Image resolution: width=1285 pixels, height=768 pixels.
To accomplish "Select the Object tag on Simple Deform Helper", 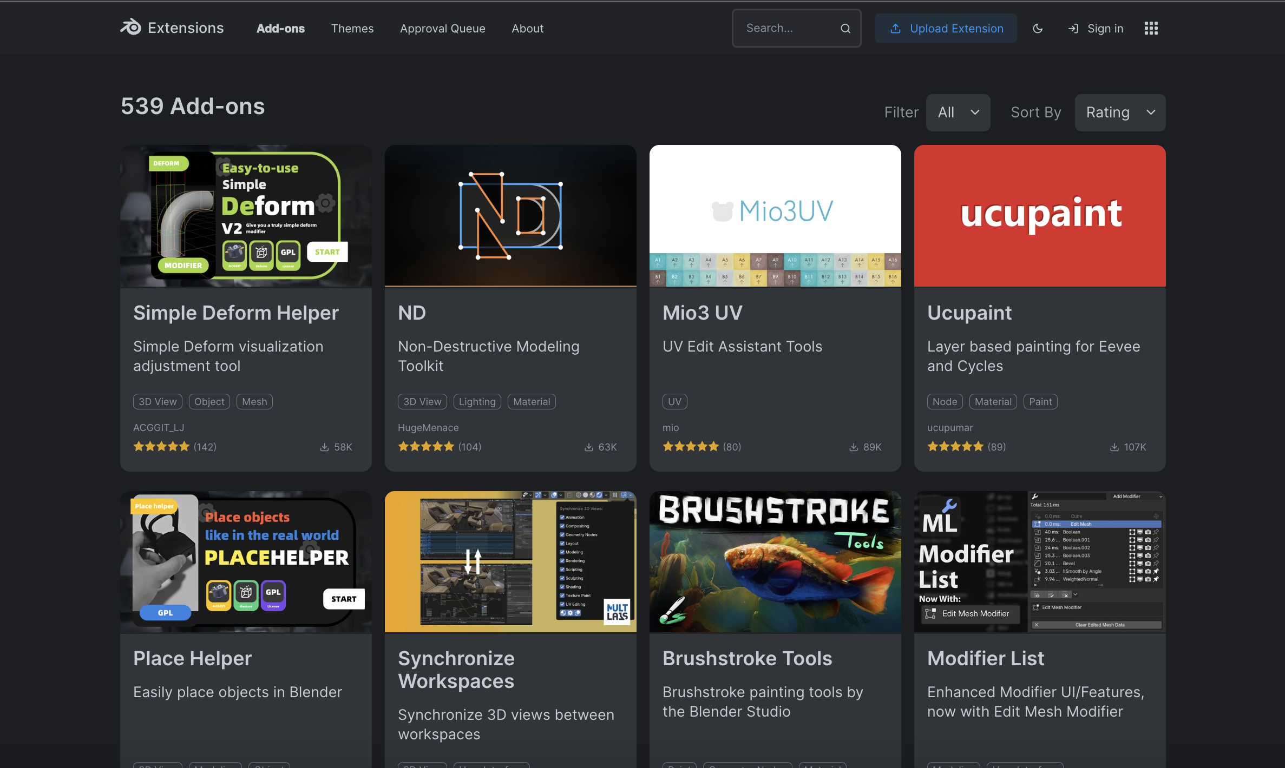I will pyautogui.click(x=209, y=402).
